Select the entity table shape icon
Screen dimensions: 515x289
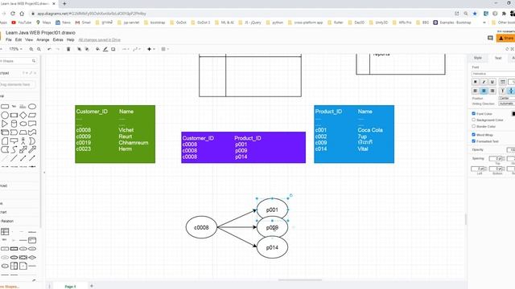coord(5,232)
